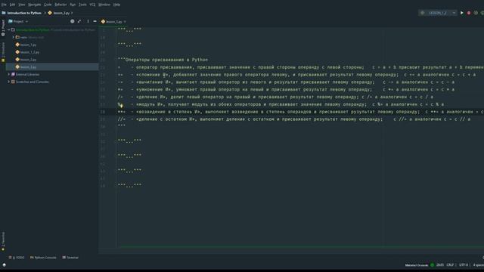Screen dimensions: 484x272
Task: Run the program with green play icon
Action: coord(462,13)
